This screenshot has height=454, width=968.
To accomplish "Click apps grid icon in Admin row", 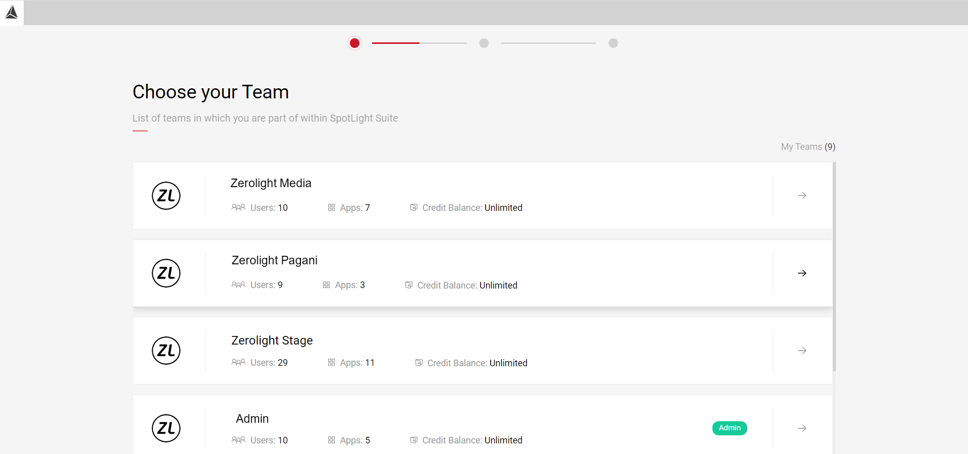I will tap(331, 440).
